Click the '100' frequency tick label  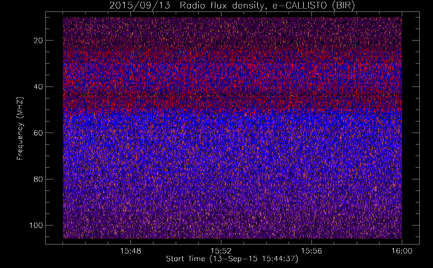(x=36, y=225)
